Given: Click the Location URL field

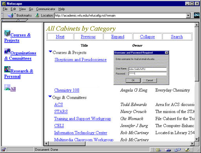Looking at the screenshot, I should tap(121, 16).
